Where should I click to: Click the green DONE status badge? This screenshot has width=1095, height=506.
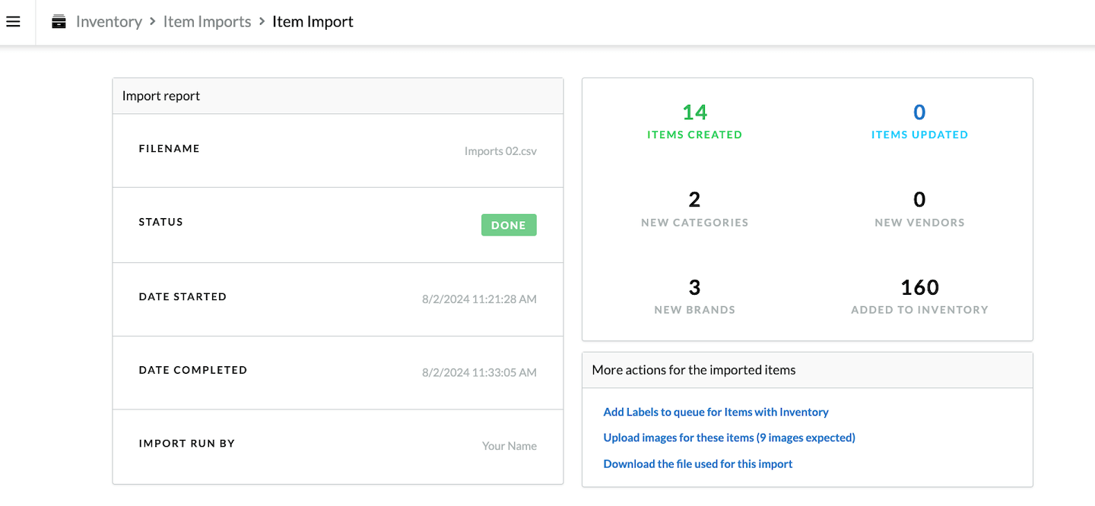click(509, 225)
